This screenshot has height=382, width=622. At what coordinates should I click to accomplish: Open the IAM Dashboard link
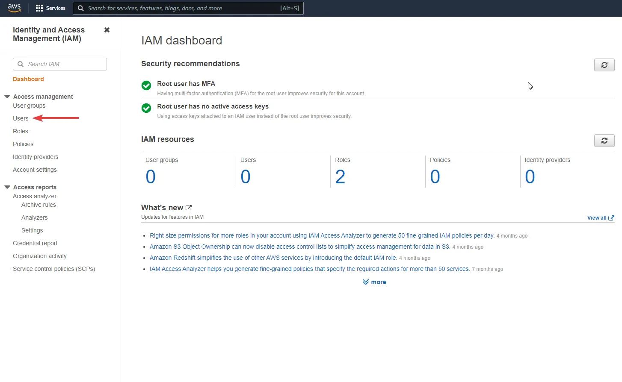click(x=28, y=79)
